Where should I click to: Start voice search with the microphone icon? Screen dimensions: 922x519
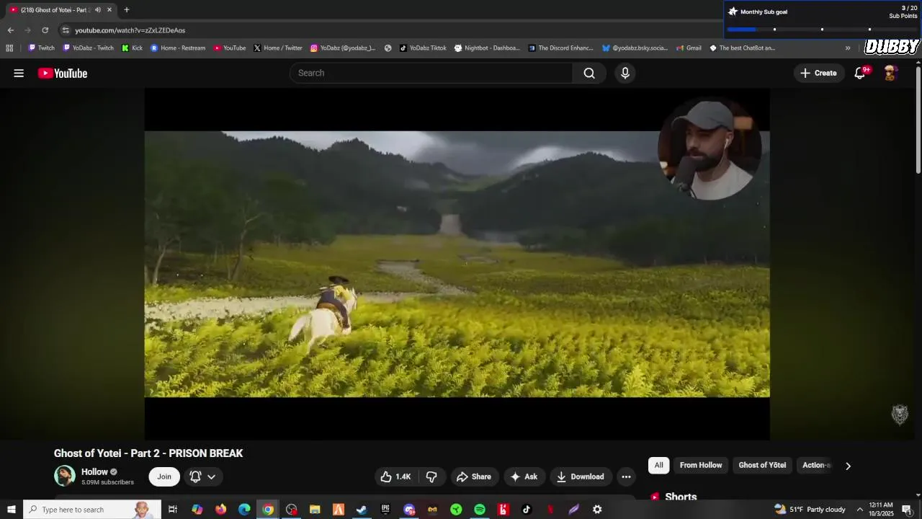click(625, 73)
